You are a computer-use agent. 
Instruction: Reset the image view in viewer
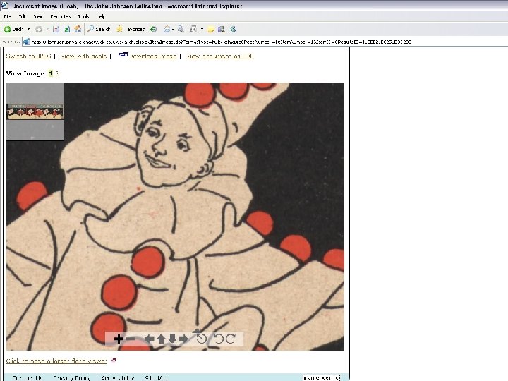[202, 339]
